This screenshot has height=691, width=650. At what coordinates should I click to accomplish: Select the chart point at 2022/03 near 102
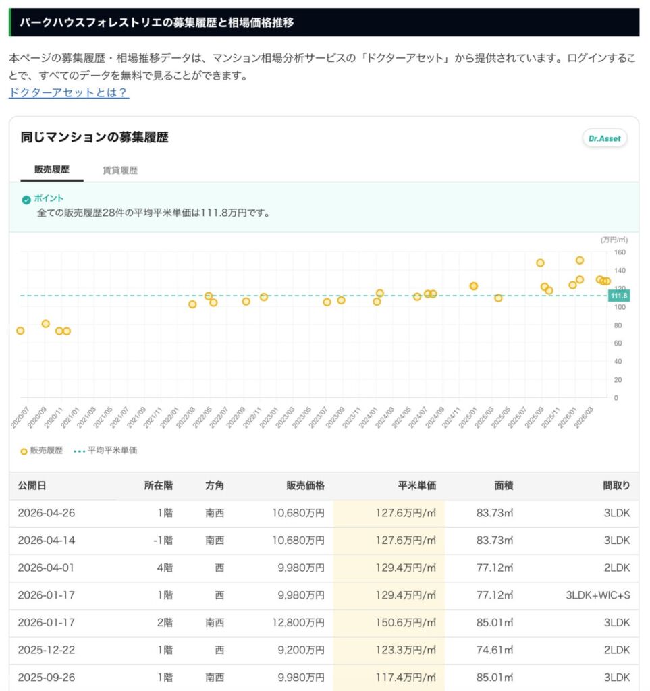192,304
